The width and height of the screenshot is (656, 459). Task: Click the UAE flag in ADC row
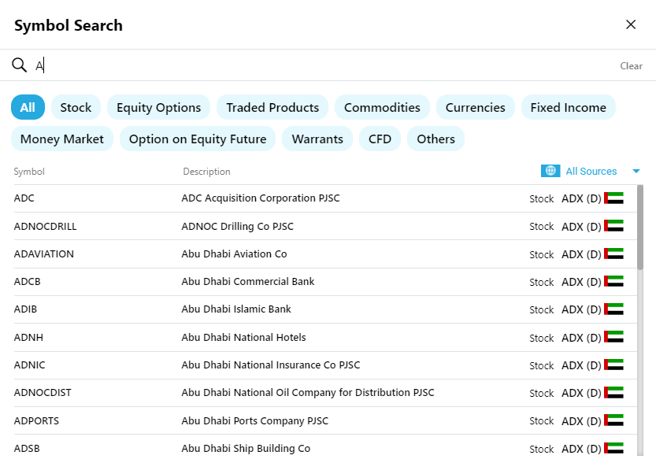(613, 198)
